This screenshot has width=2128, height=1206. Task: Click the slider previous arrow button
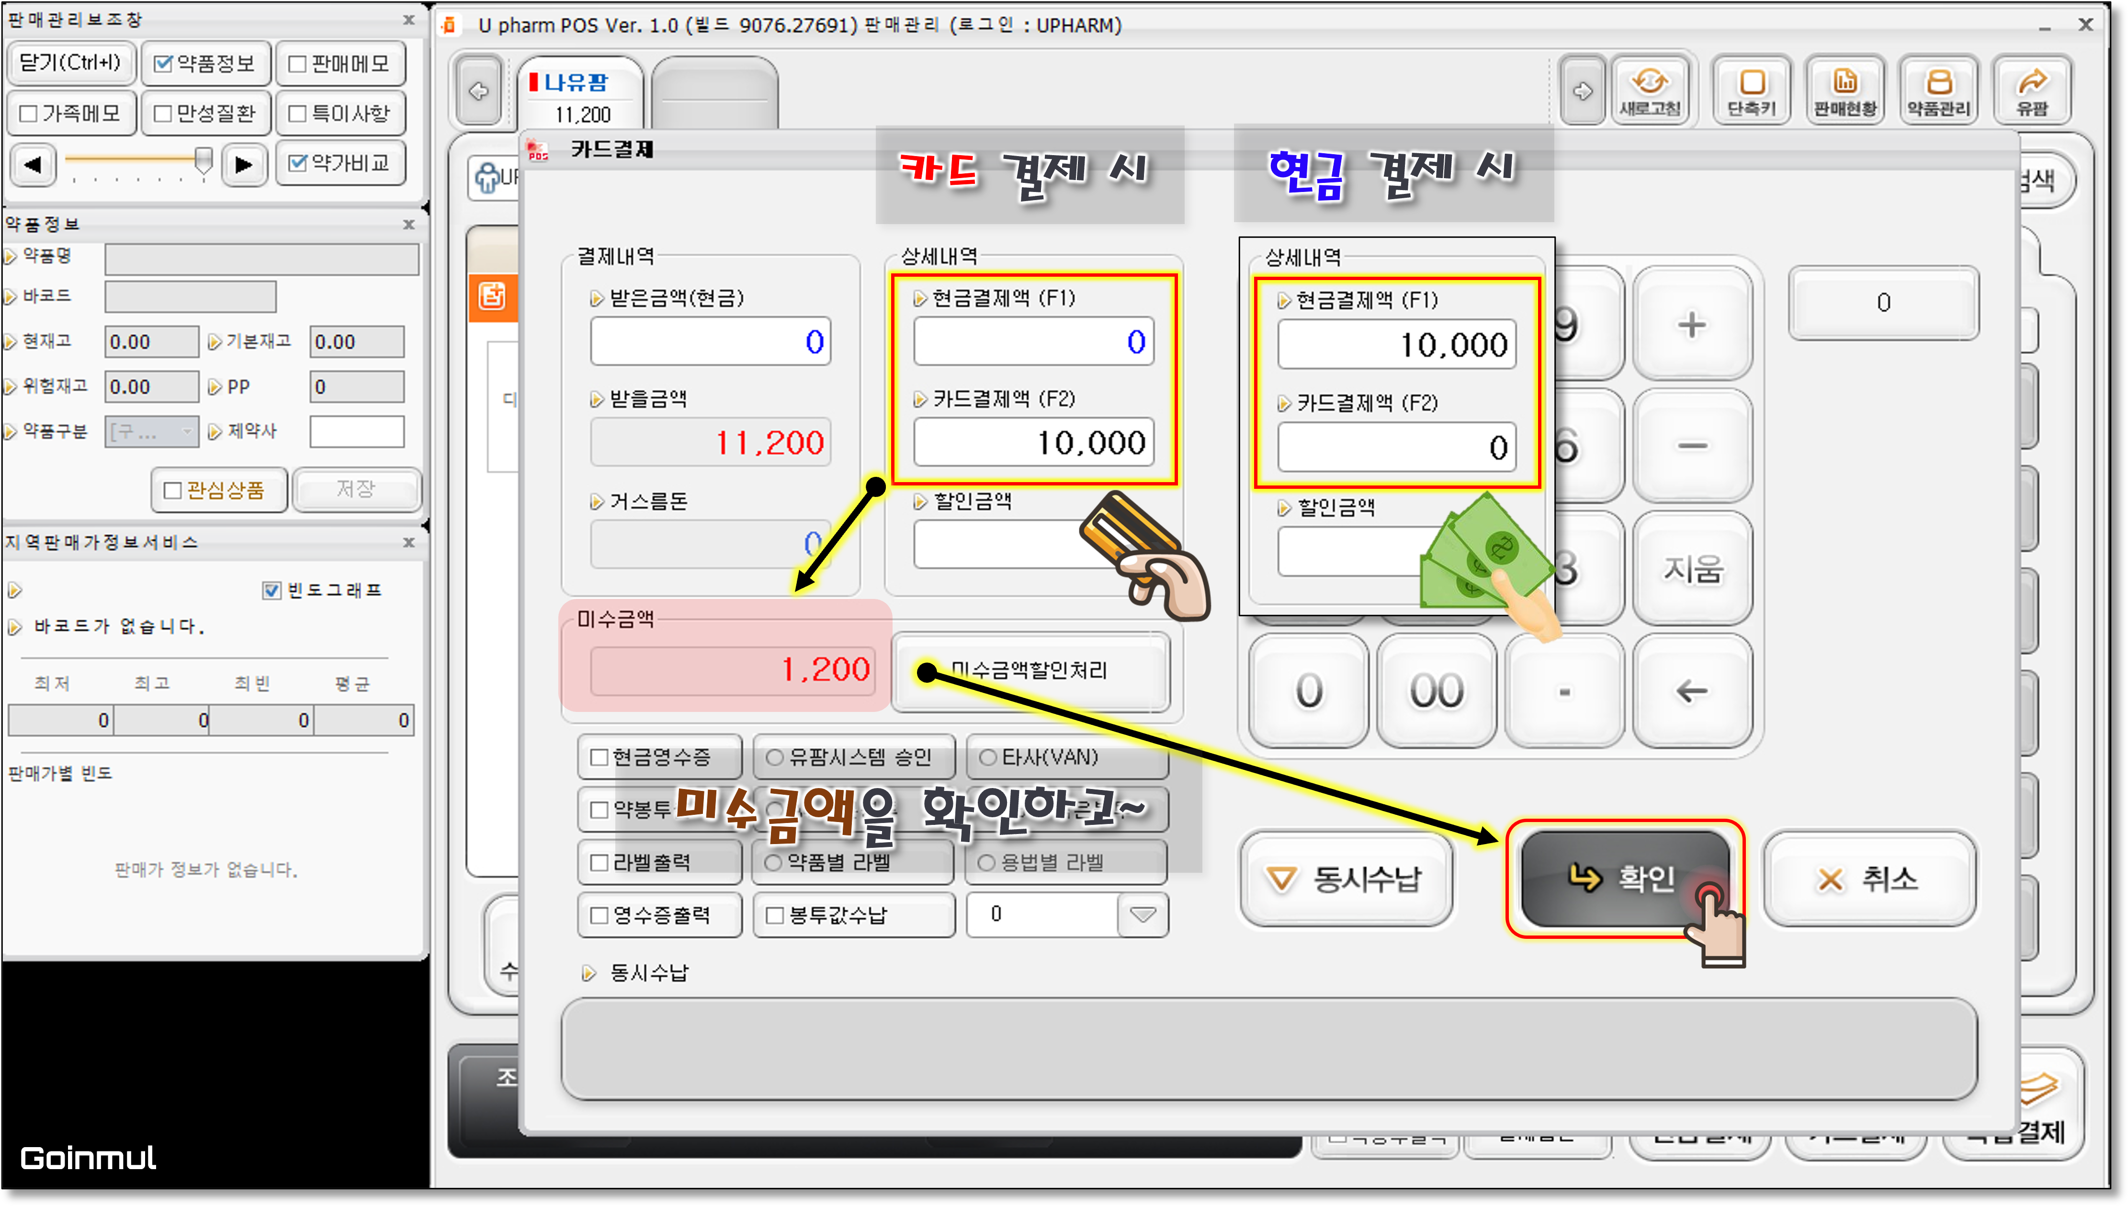(33, 164)
